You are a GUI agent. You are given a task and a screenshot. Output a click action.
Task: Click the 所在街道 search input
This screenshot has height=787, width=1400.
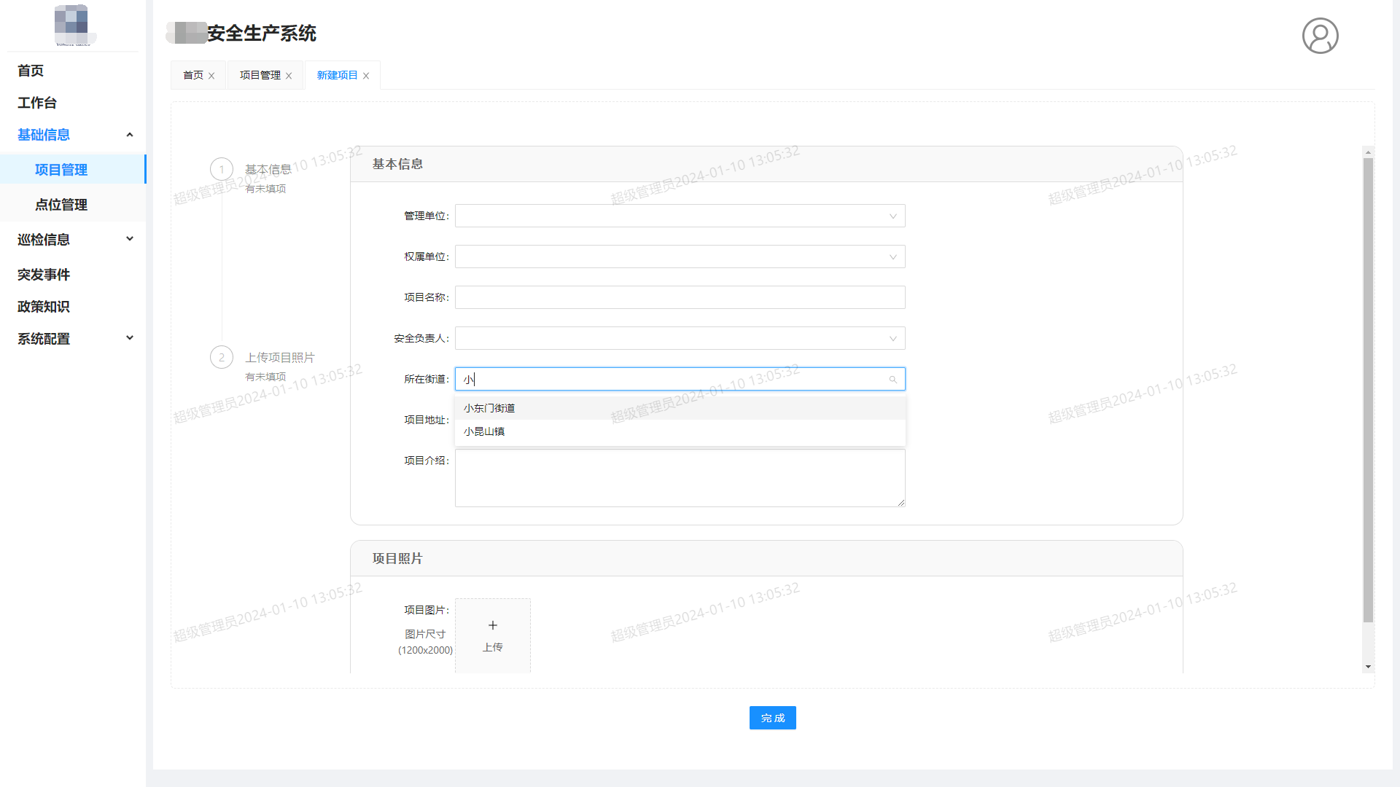[x=680, y=379]
